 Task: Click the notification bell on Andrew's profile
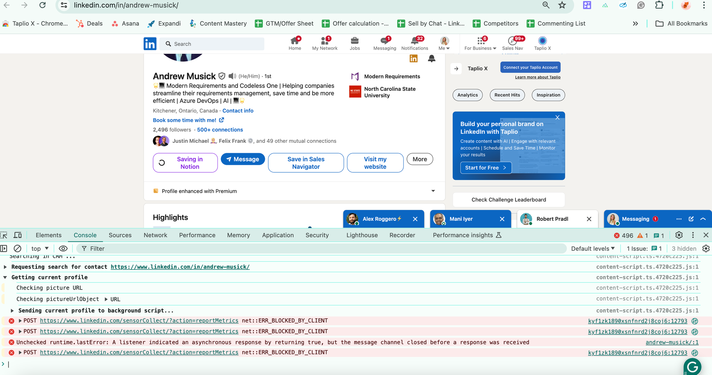pos(431,58)
